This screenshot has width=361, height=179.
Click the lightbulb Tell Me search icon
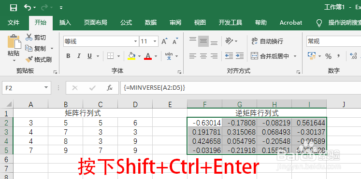click(x=319, y=23)
